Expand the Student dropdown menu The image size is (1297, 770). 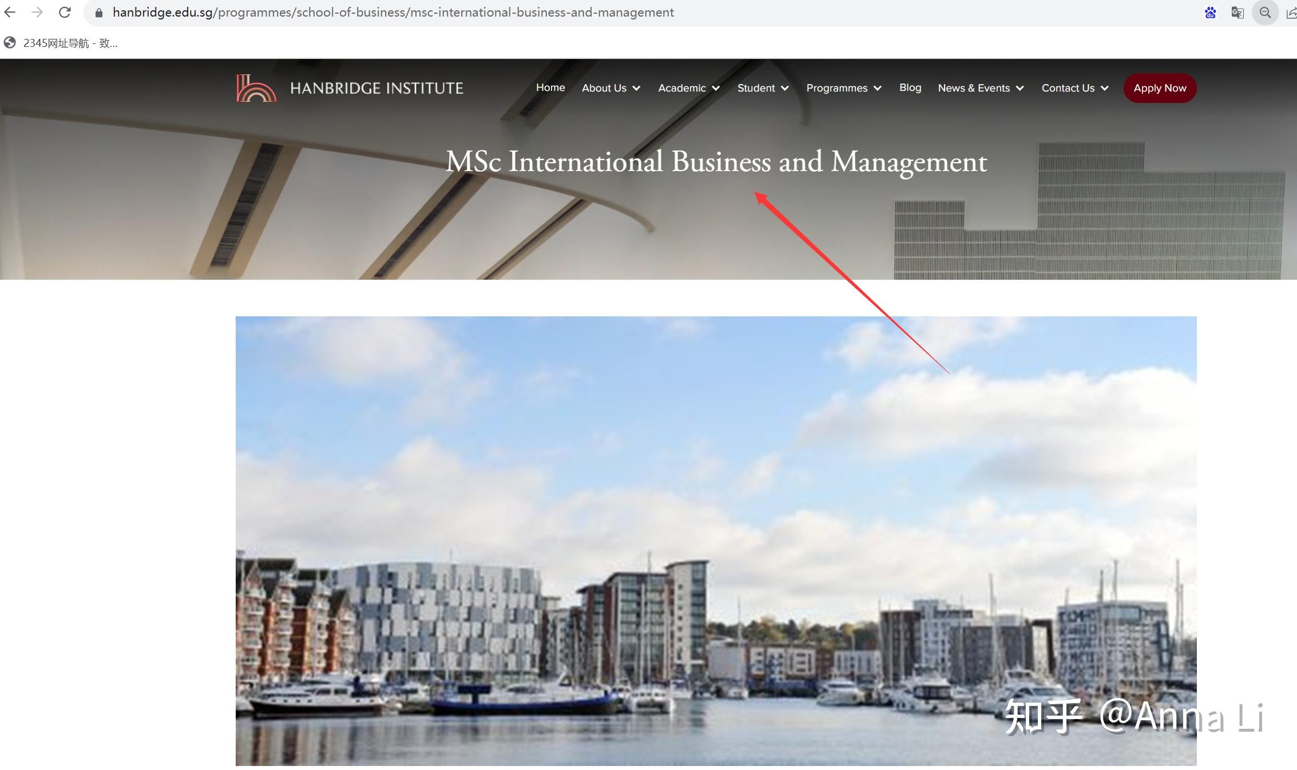point(763,88)
